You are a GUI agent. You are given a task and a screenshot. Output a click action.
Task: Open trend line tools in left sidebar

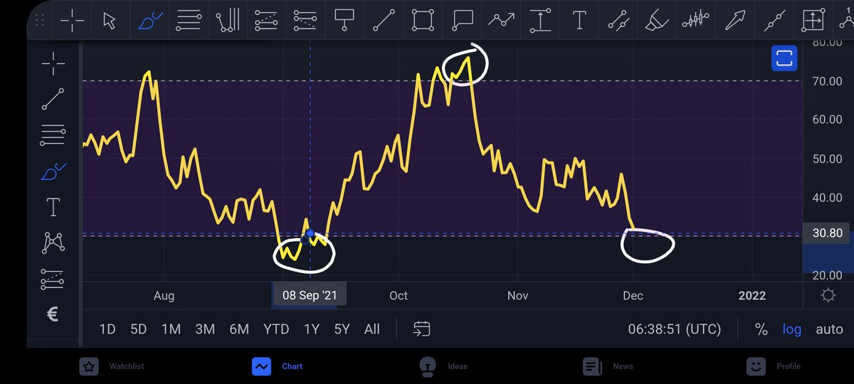53,99
